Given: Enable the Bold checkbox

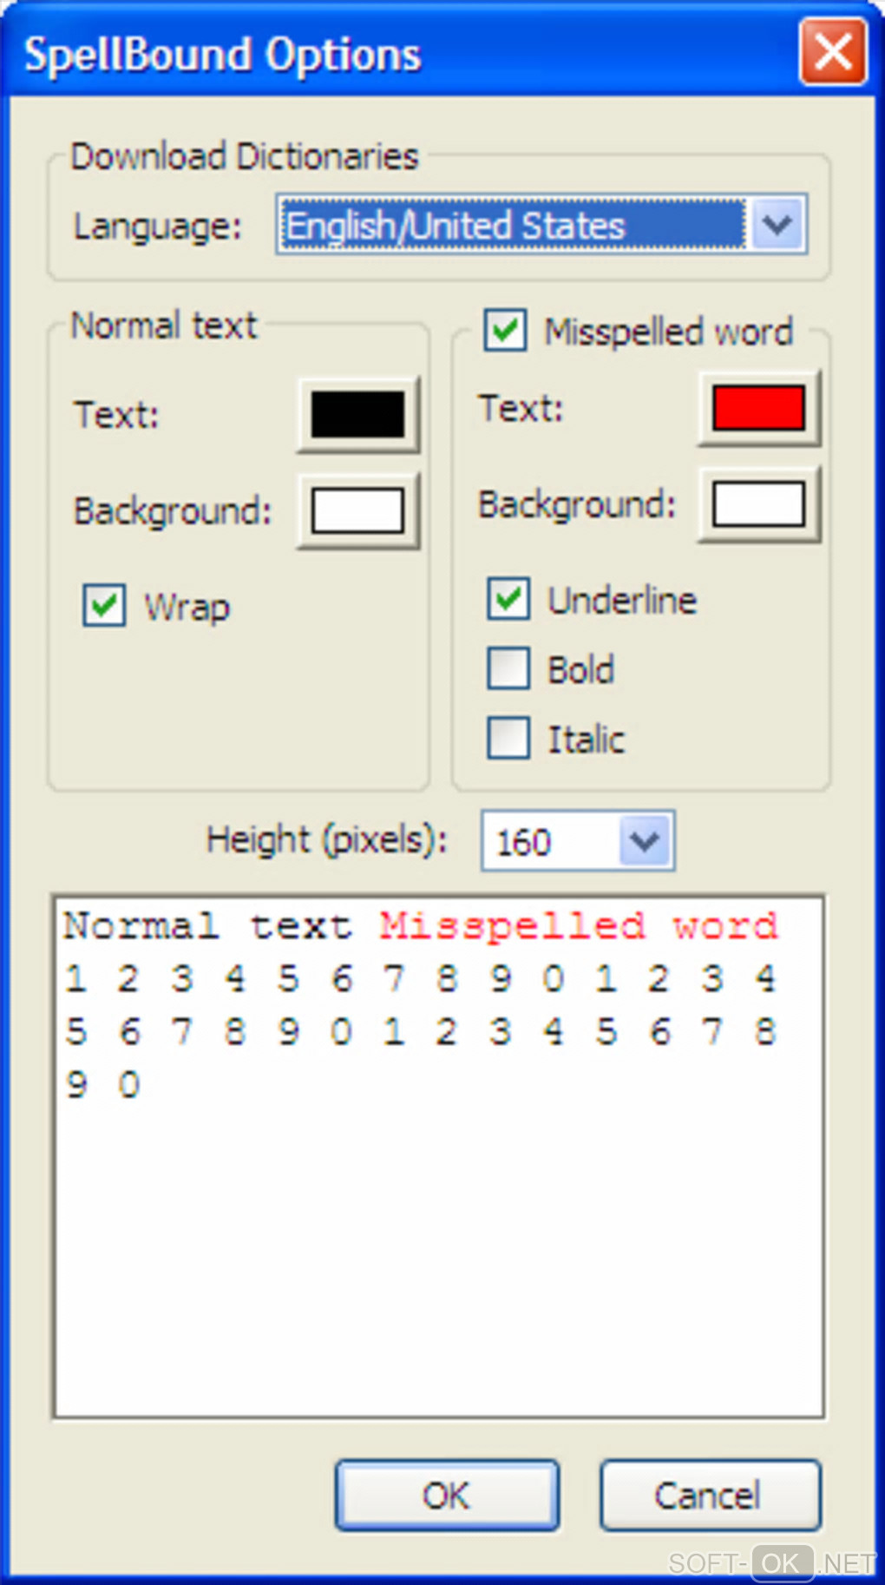Looking at the screenshot, I should (508, 668).
